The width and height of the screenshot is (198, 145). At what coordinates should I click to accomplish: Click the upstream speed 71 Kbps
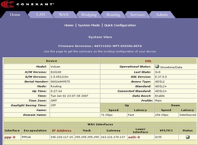tap(107, 115)
